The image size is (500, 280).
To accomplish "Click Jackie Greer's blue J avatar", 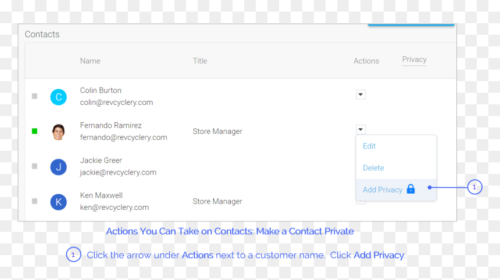I will pos(58,167).
